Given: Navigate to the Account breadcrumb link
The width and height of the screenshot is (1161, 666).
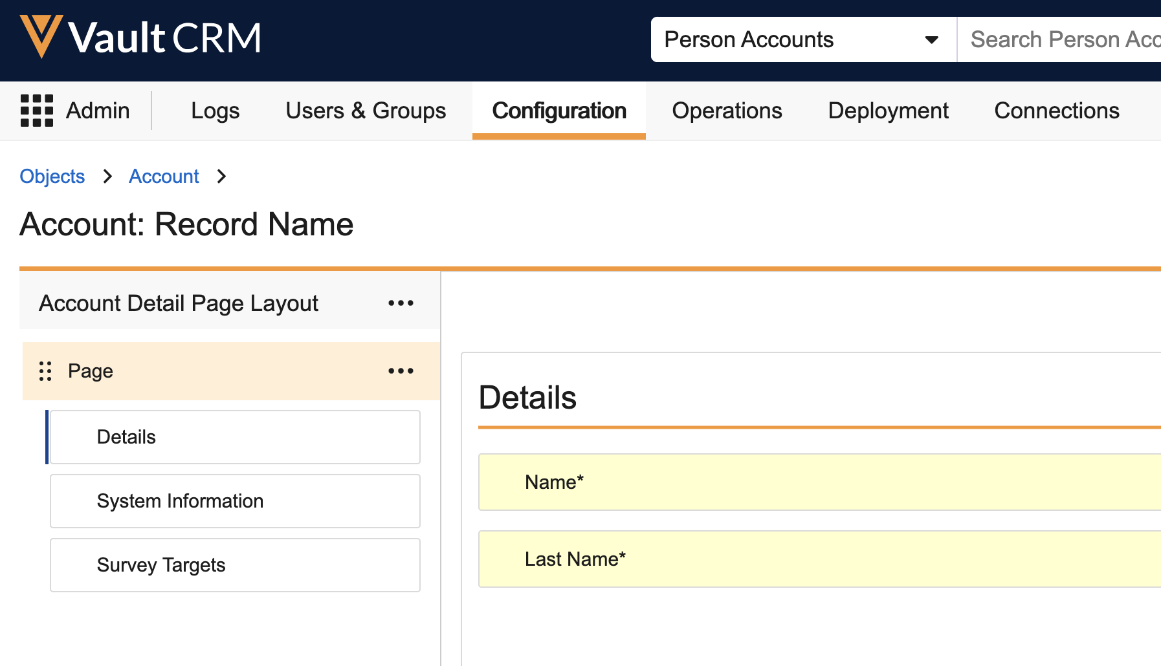Looking at the screenshot, I should click(164, 177).
